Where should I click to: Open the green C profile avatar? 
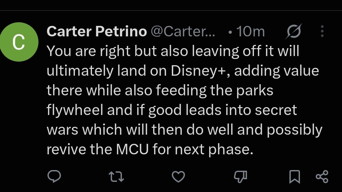coord(19,42)
